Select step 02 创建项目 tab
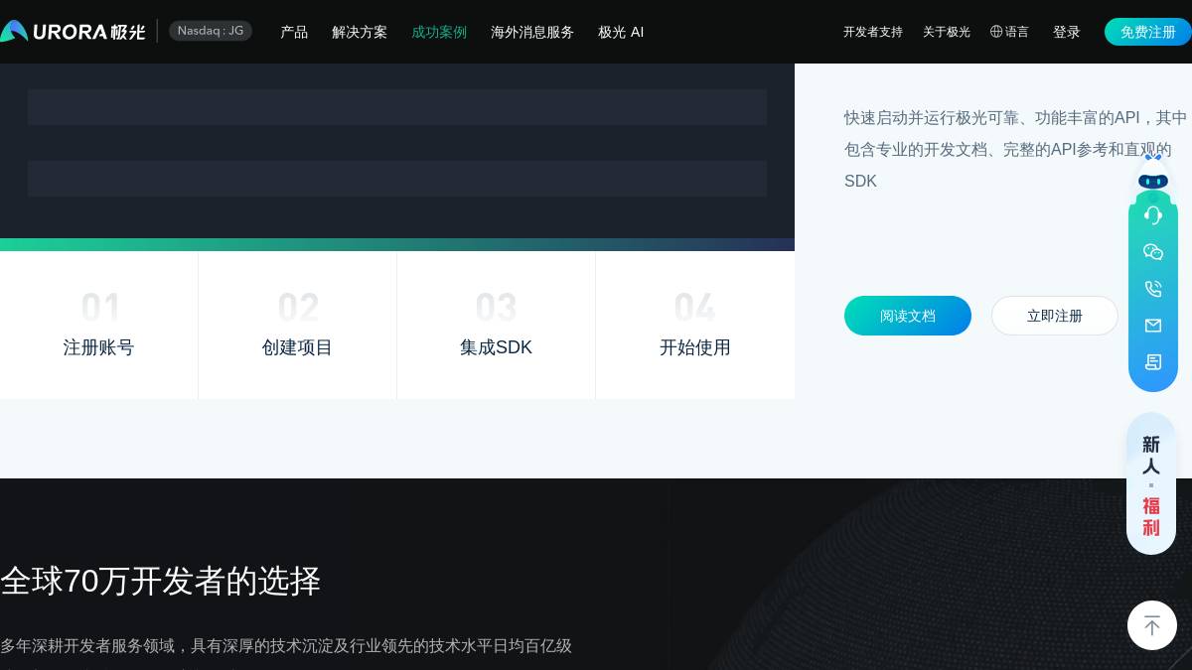Screen dimensions: 1192x670 [x=297, y=325]
